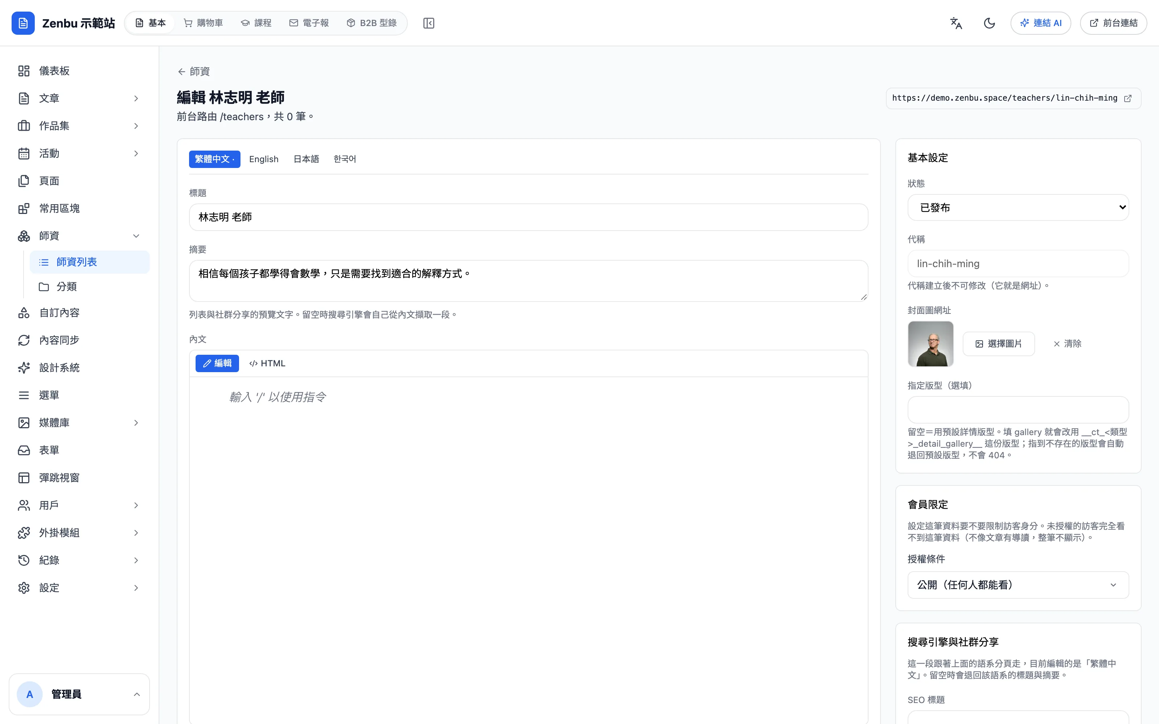Screen dimensions: 1159x724
Task: Expand the 管理員 user menu chevron
Action: 137,694
